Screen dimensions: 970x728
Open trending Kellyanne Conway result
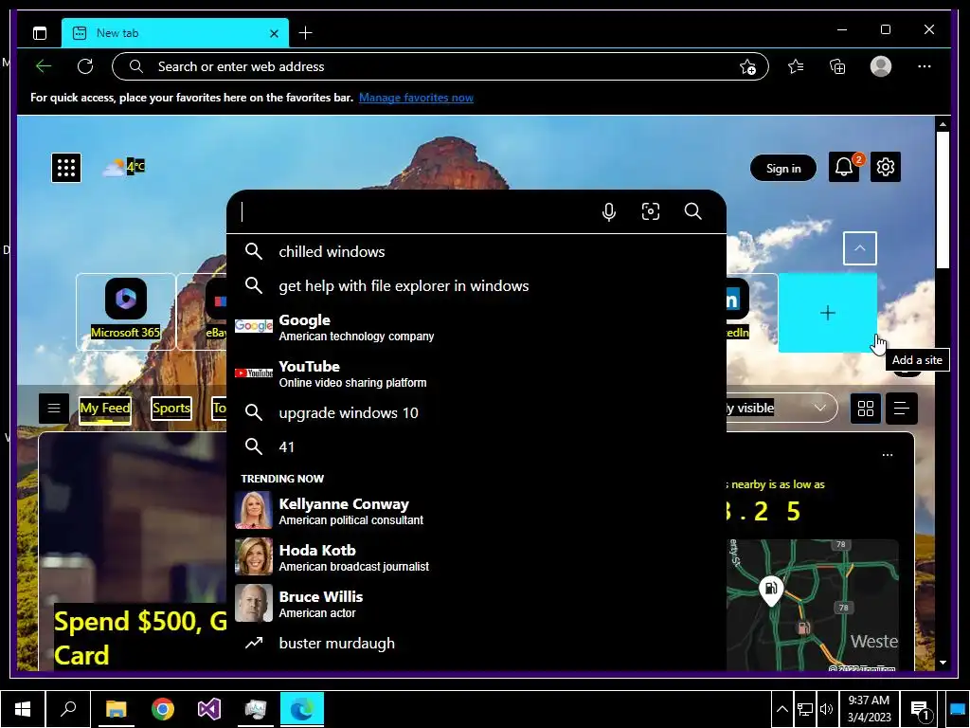[476, 511]
